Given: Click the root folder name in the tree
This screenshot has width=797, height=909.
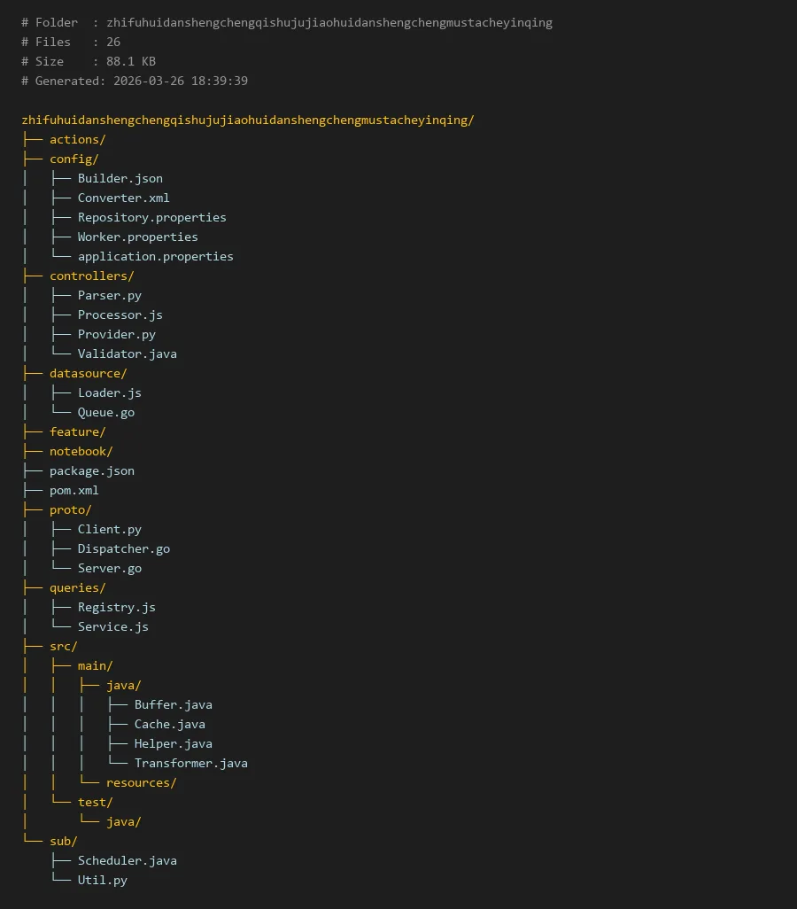Looking at the screenshot, I should point(248,120).
